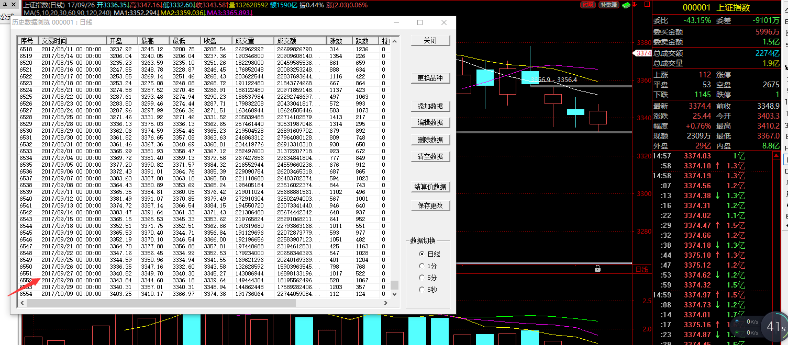This screenshot has width=788, height=345.
Task: Click close value 3343.58 in row 6550
Action: point(215,267)
